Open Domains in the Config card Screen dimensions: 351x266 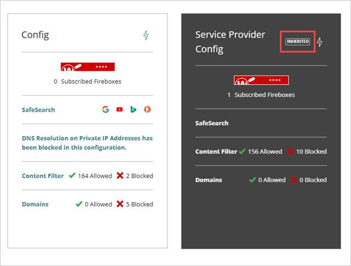click(x=35, y=204)
